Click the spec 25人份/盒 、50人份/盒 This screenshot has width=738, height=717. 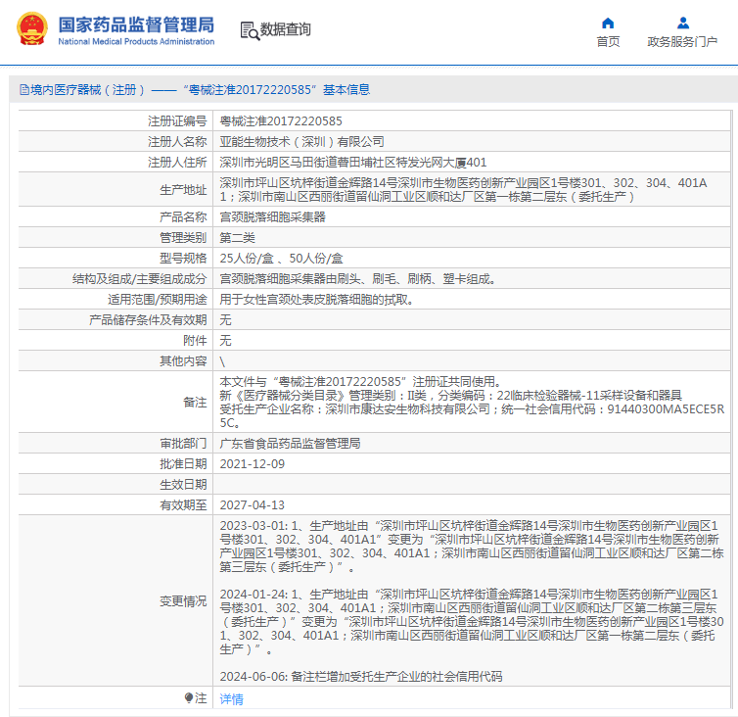click(282, 259)
